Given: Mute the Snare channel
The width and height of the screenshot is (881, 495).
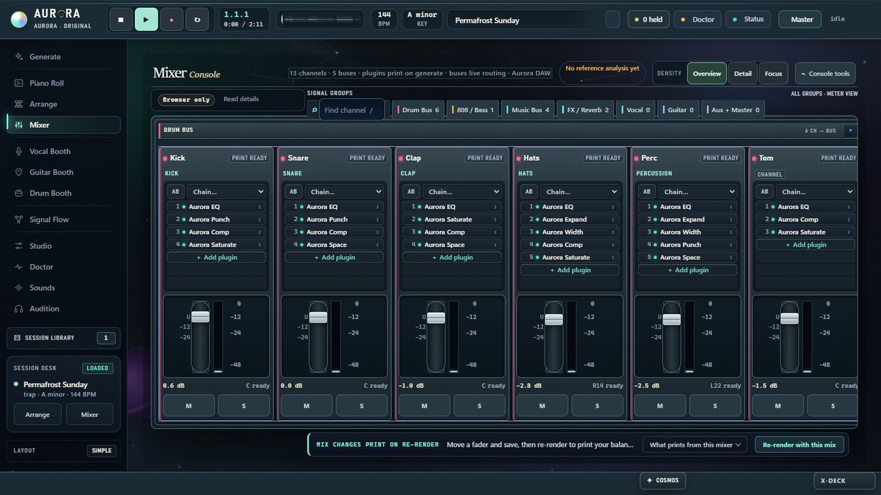Looking at the screenshot, I should [x=306, y=406].
